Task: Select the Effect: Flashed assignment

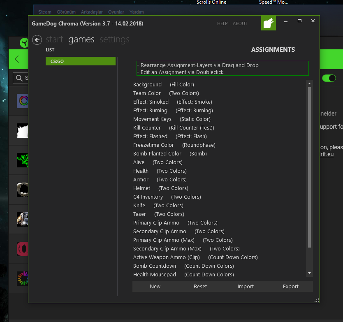Action: pyautogui.click(x=170, y=136)
